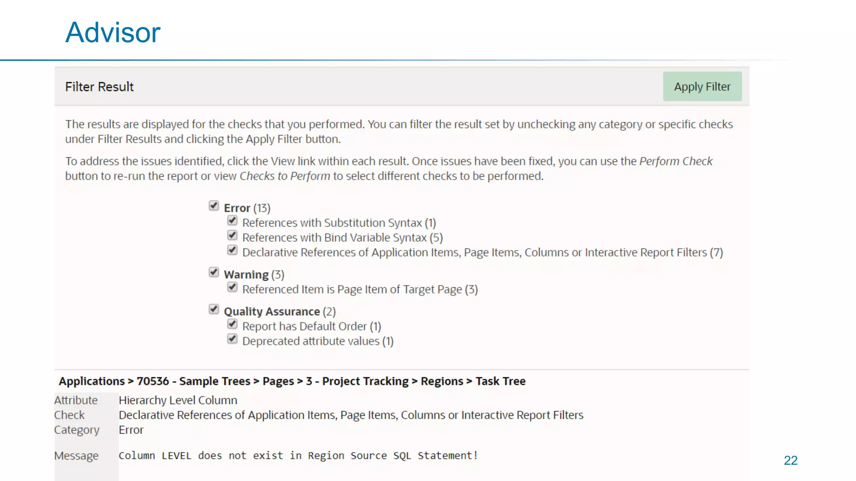This screenshot has width=856, height=481.
Task: Toggle Deprecated attribute values checkbox
Action: click(232, 339)
